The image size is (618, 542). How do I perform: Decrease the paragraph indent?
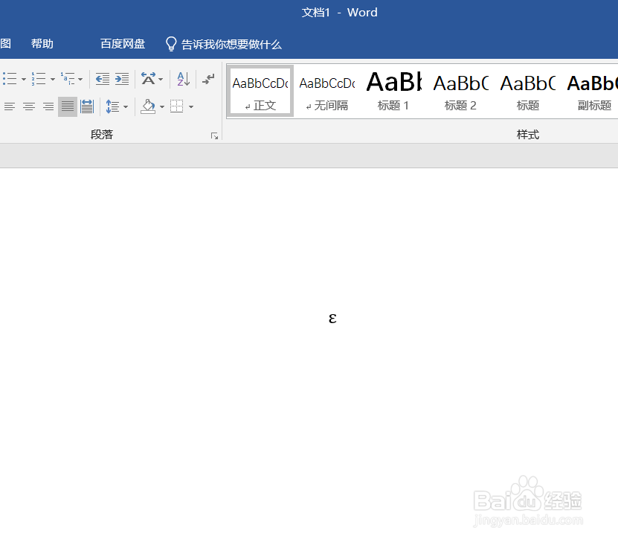[102, 79]
